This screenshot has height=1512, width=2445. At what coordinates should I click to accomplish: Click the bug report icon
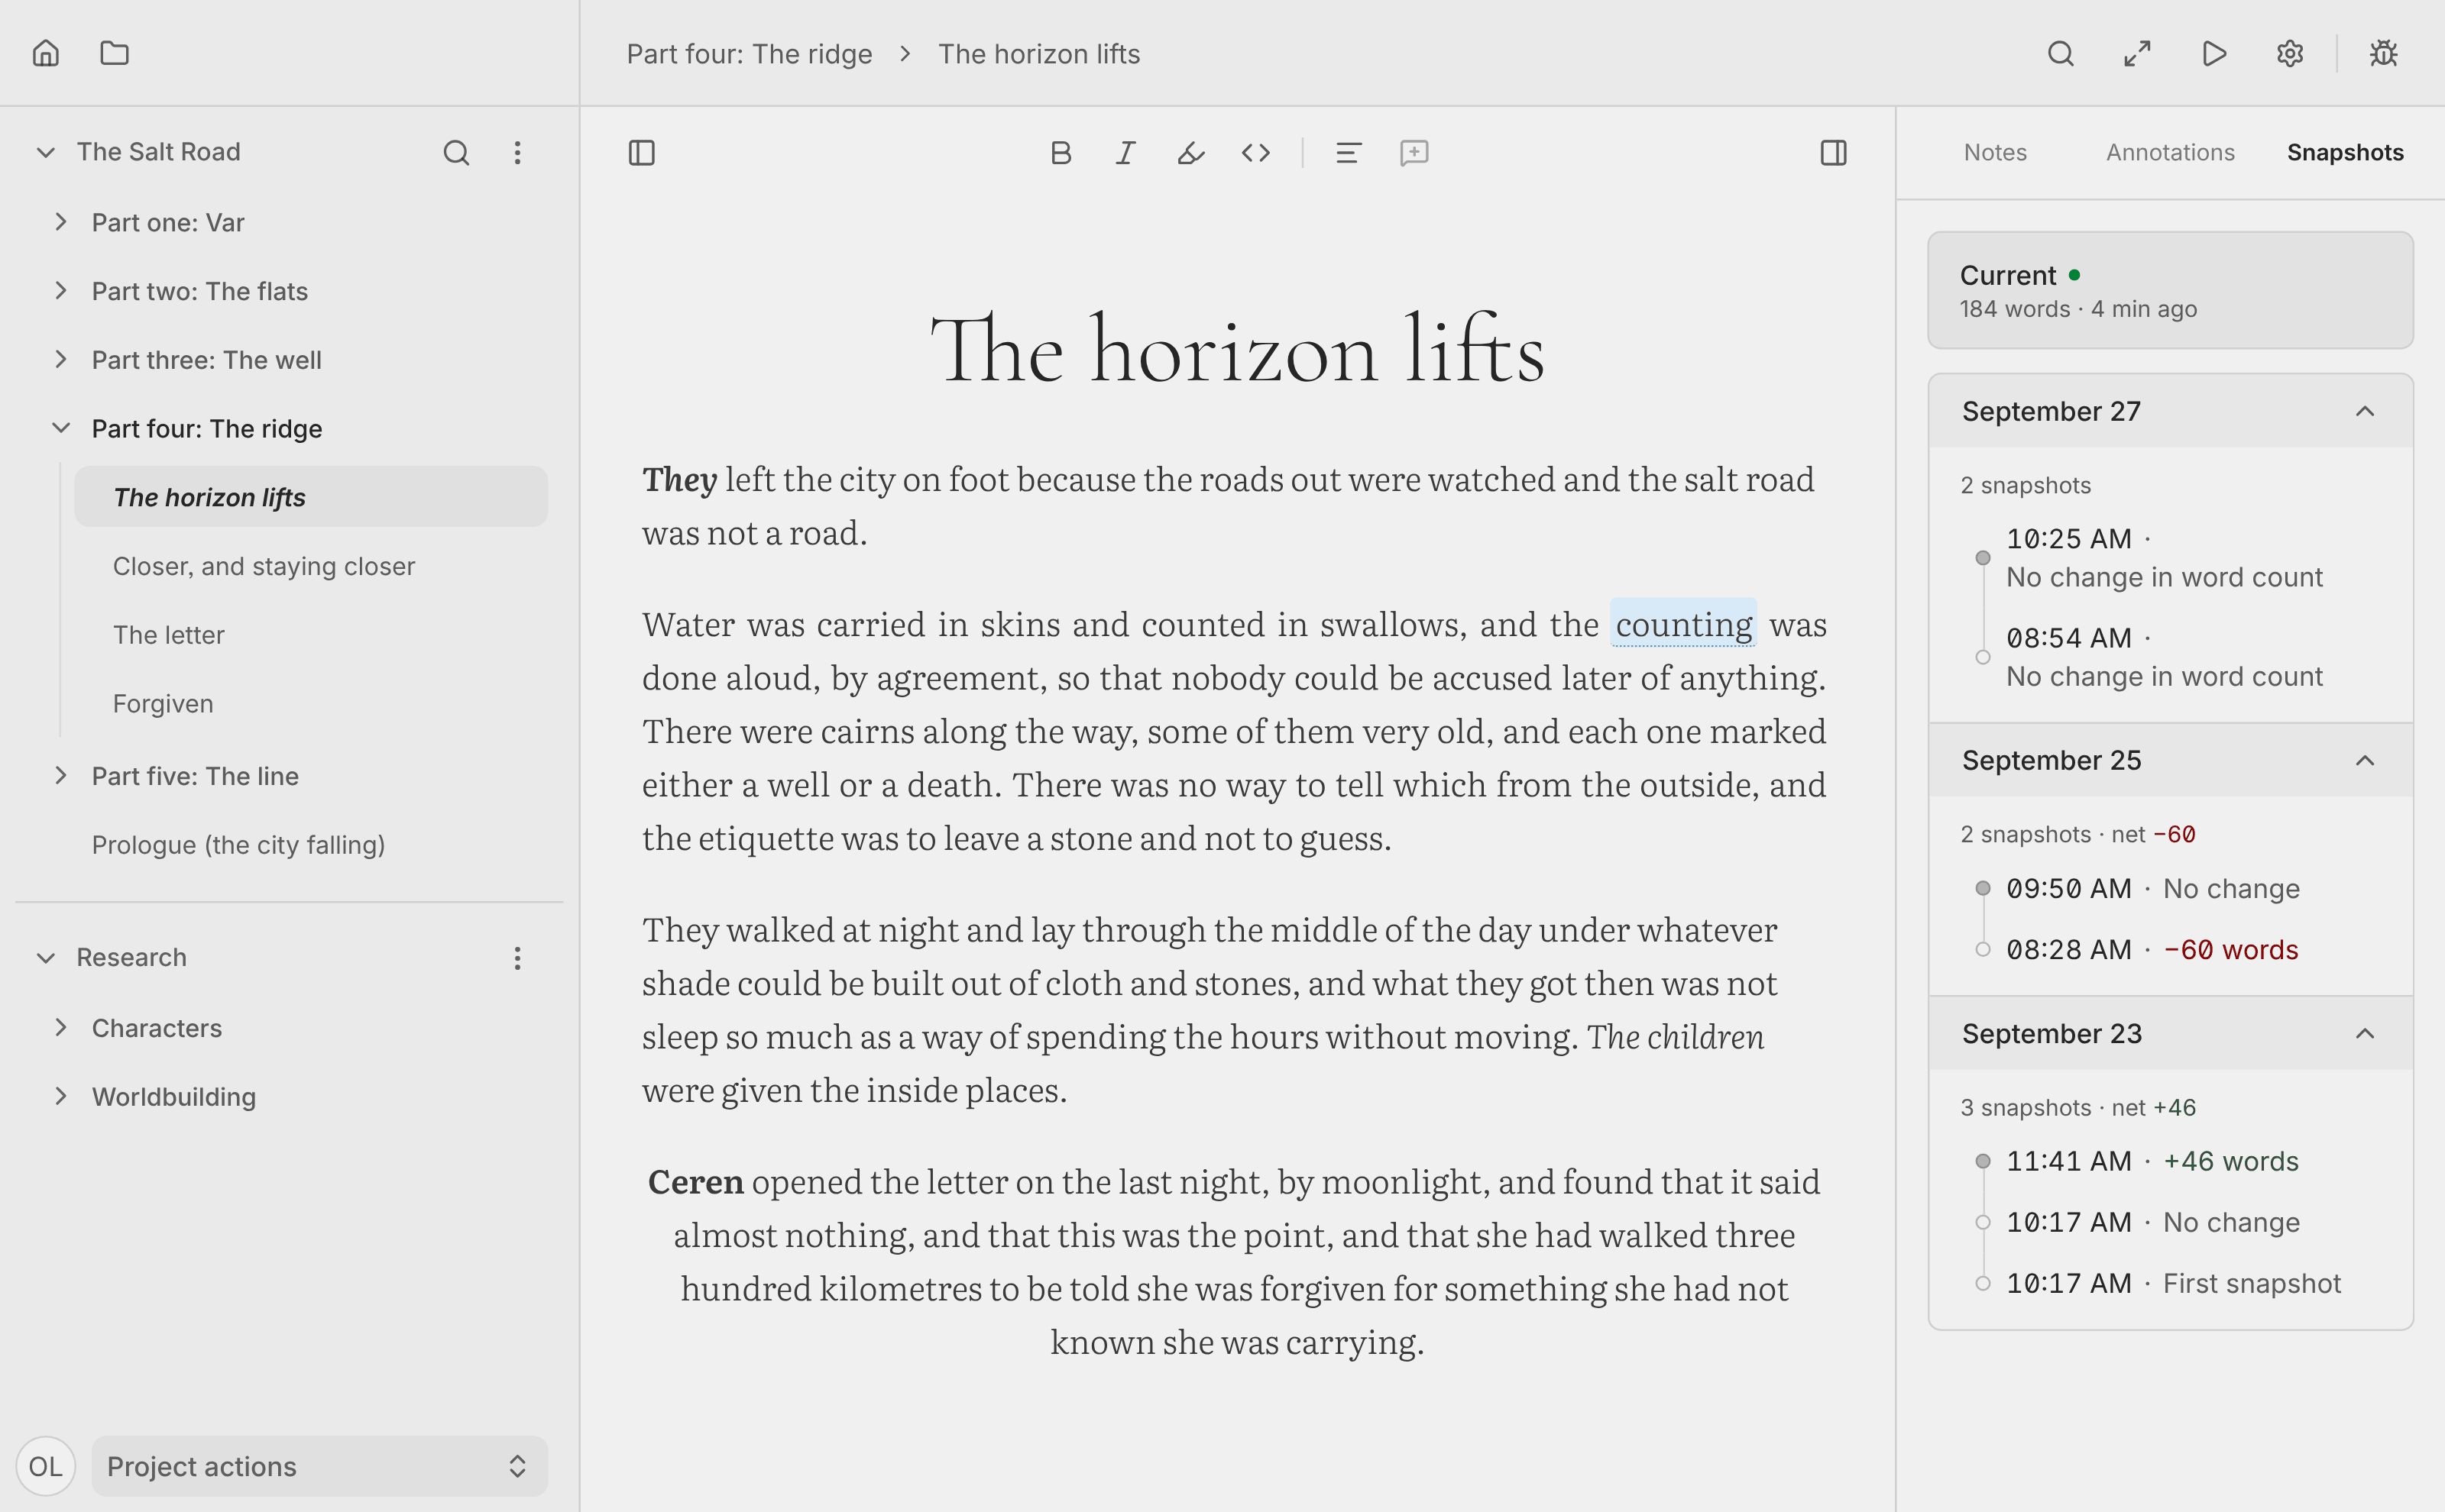point(2384,53)
